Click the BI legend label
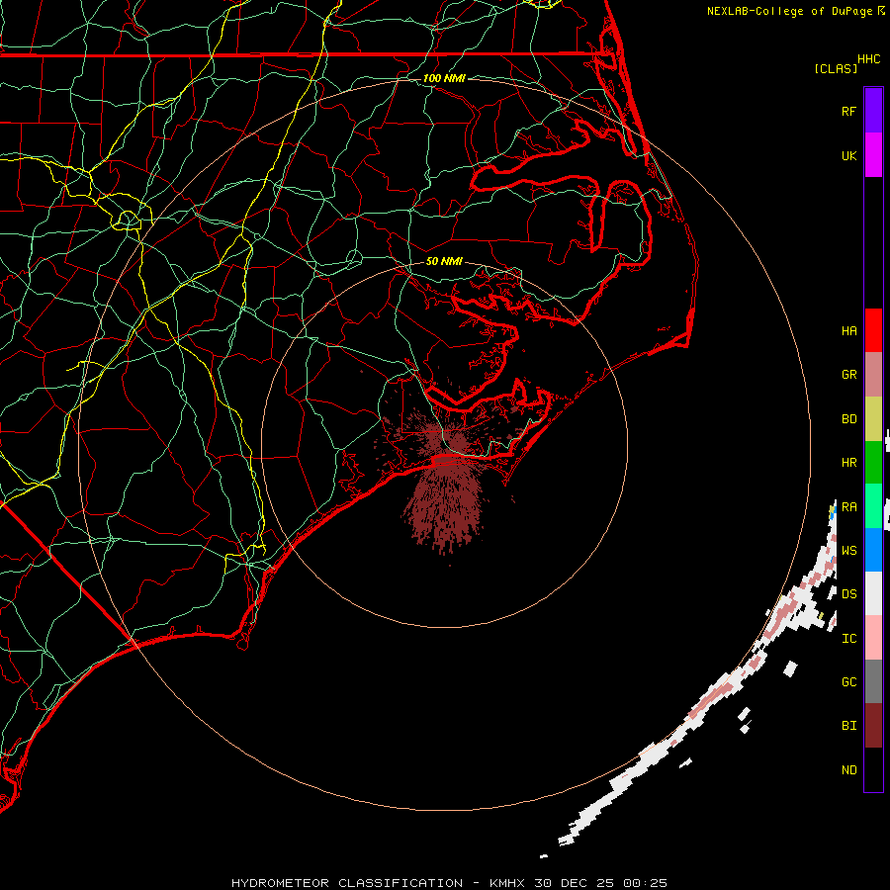Image resolution: width=890 pixels, height=890 pixels. pyautogui.click(x=848, y=726)
